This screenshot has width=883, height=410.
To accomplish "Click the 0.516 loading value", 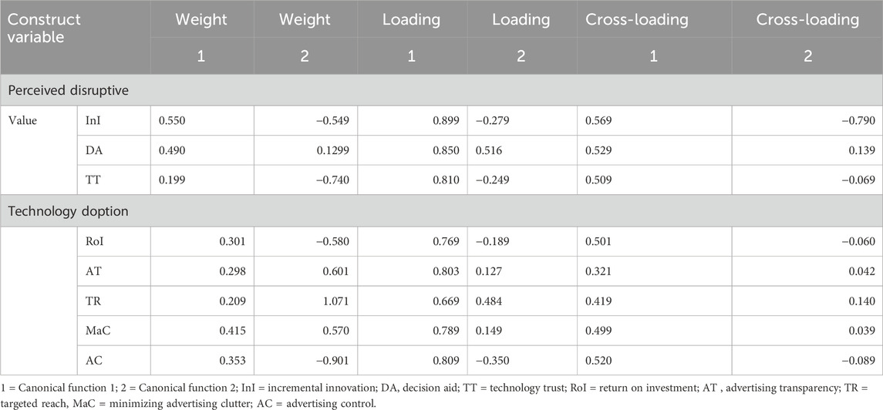I will pos(488,150).
